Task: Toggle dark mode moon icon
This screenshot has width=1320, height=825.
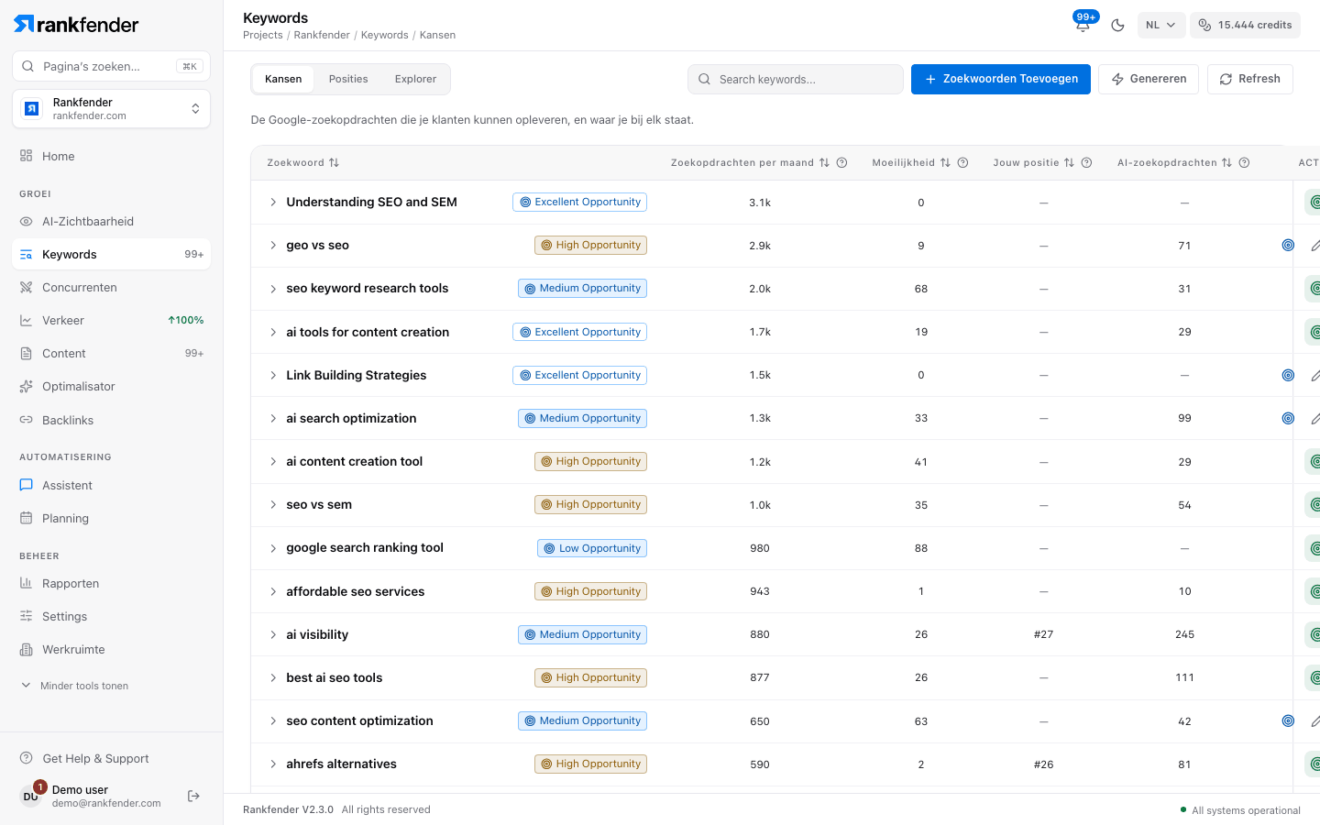Action: tap(1117, 25)
